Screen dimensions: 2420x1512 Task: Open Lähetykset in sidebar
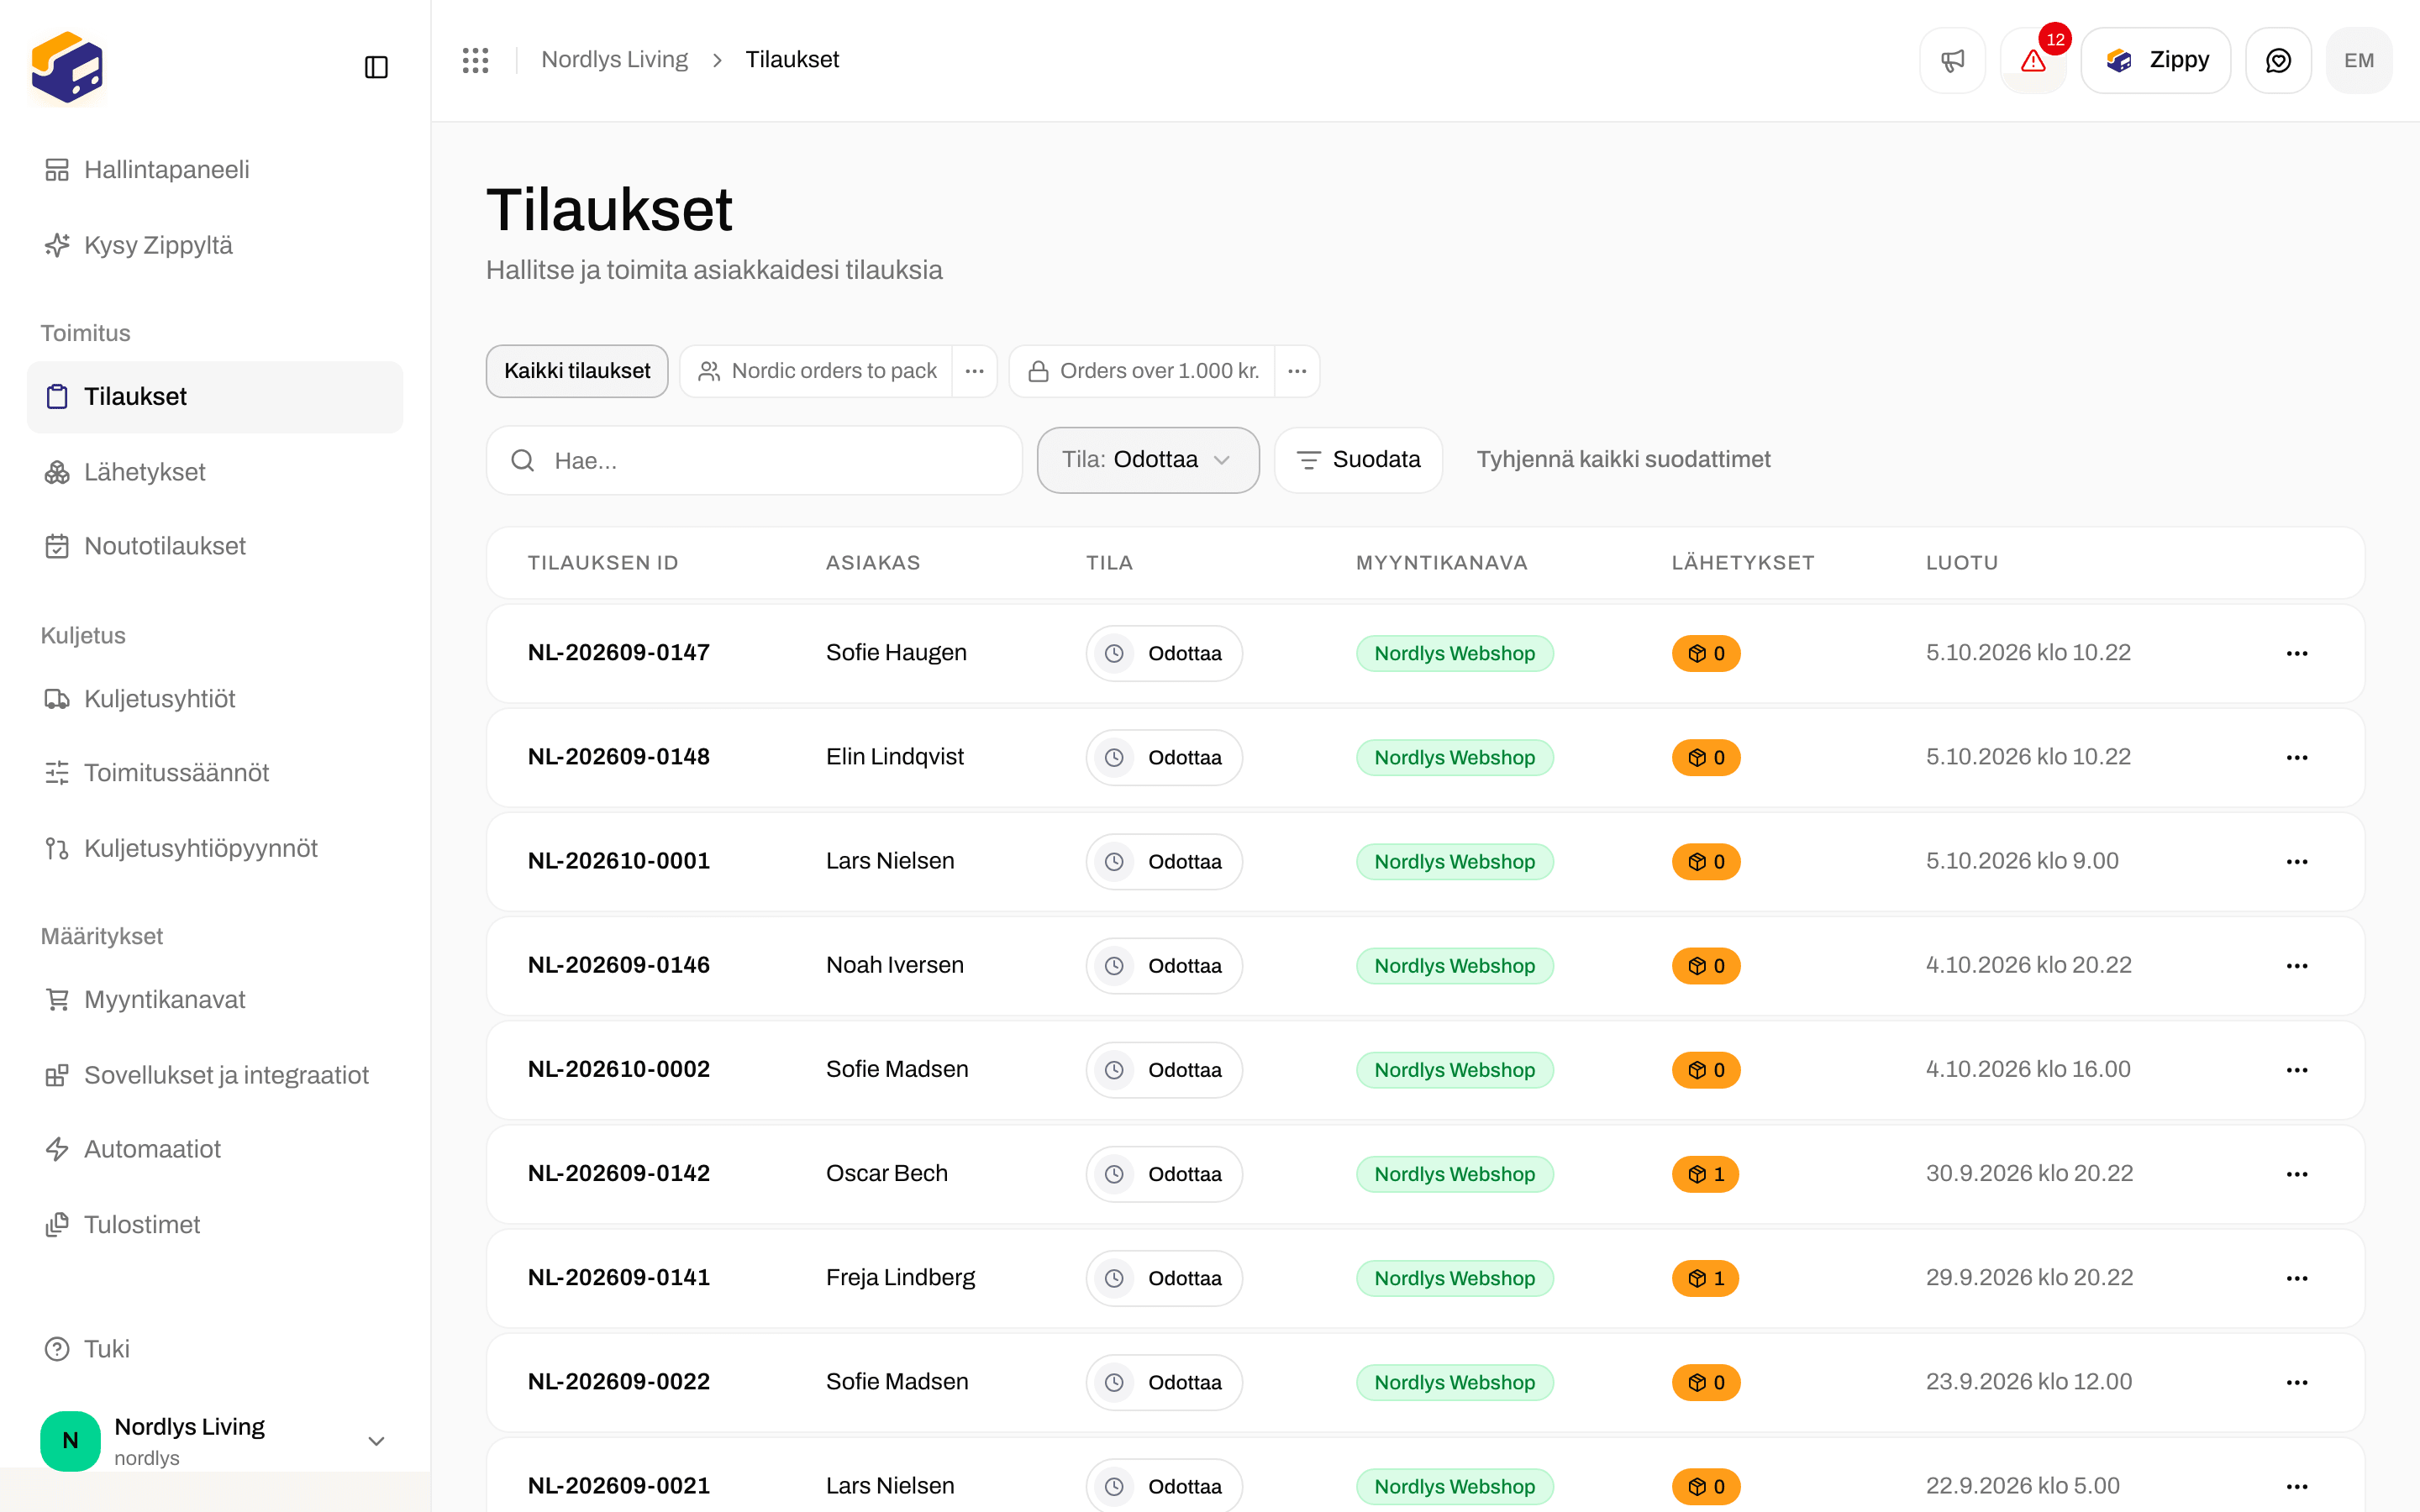click(x=215, y=472)
